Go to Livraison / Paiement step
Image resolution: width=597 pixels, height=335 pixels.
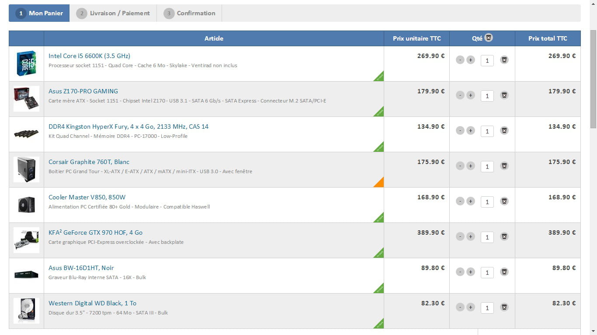[113, 13]
